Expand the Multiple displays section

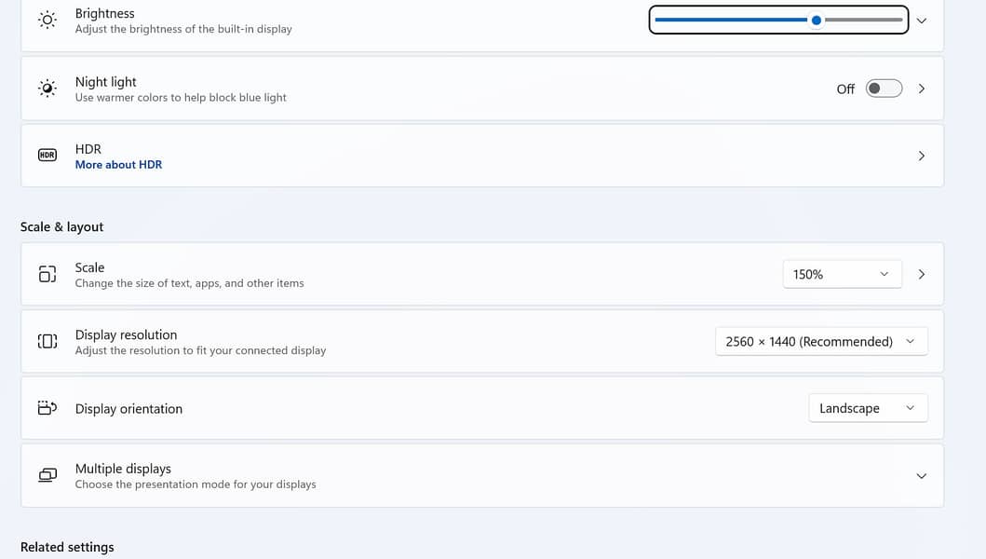[x=921, y=476]
